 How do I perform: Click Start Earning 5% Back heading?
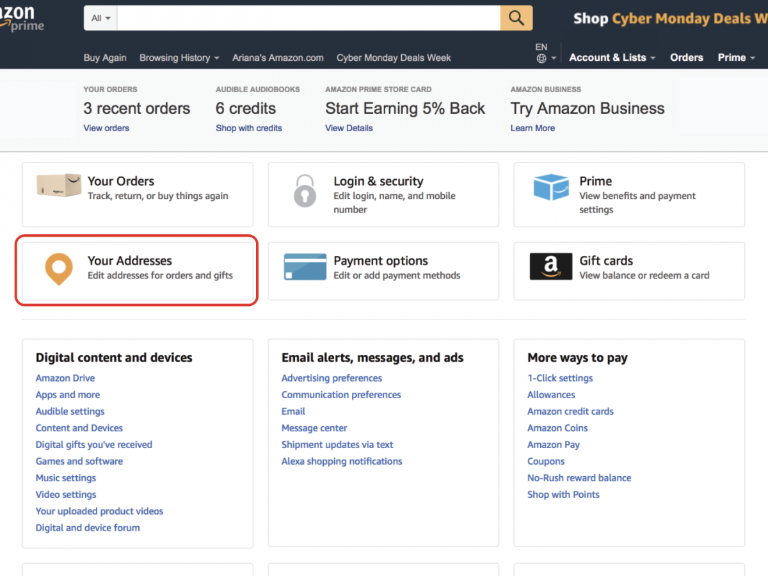coord(405,109)
